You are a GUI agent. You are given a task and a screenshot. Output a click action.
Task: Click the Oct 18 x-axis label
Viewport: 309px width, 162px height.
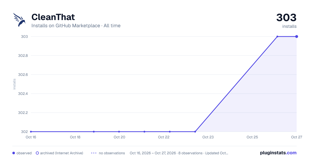coord(75,137)
